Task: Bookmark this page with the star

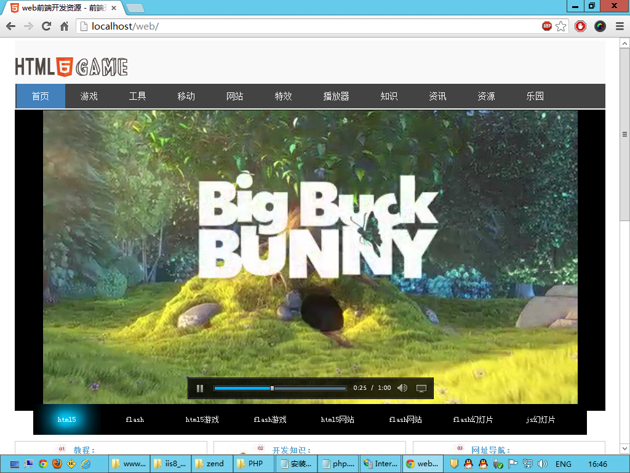Action: (x=561, y=26)
